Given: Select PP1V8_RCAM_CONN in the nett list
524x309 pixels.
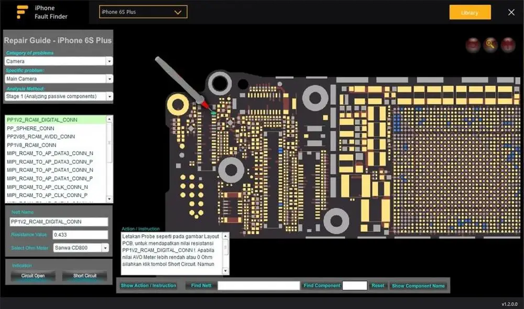Looking at the screenshot, I should (x=56, y=145).
